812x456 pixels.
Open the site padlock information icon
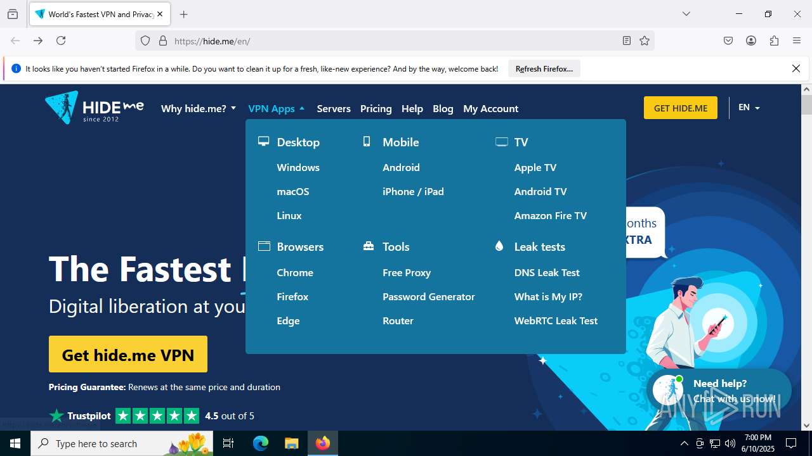click(x=163, y=41)
